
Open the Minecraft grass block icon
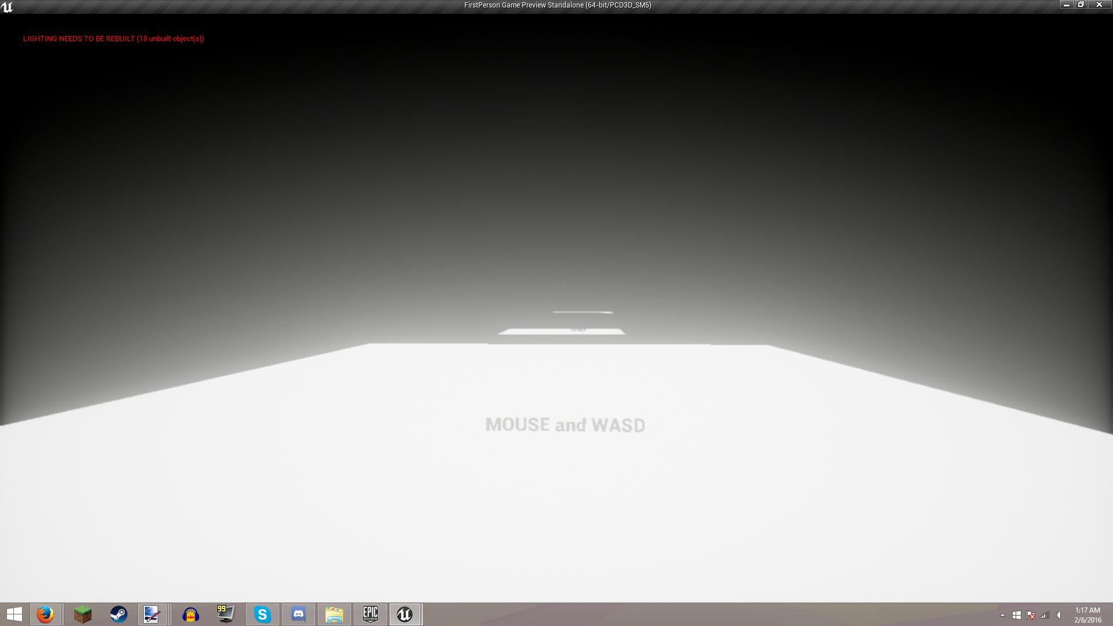tap(82, 614)
